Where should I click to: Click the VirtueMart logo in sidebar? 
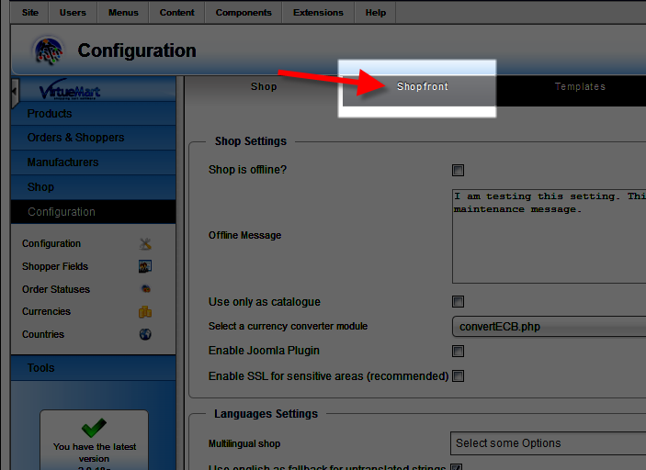(x=70, y=91)
